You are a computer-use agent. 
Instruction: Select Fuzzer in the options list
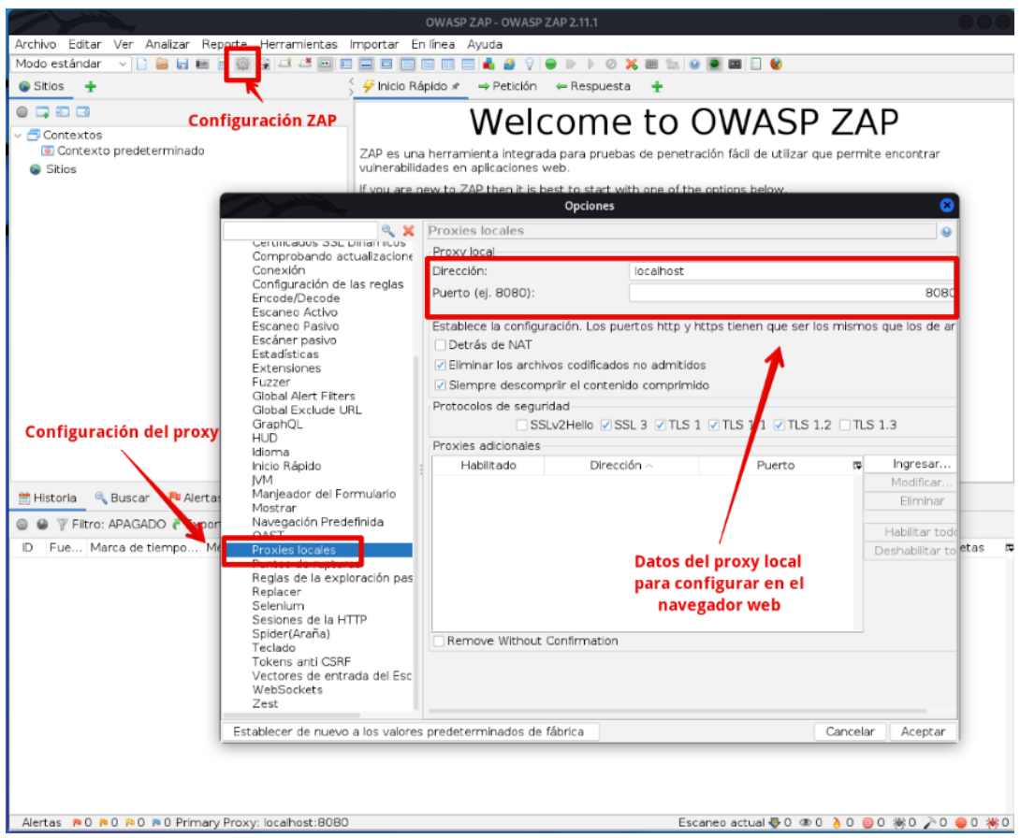271,383
